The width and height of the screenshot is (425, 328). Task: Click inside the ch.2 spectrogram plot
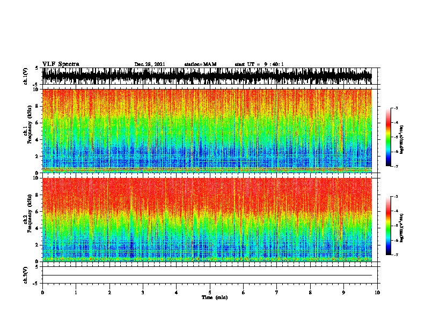[x=207, y=220]
